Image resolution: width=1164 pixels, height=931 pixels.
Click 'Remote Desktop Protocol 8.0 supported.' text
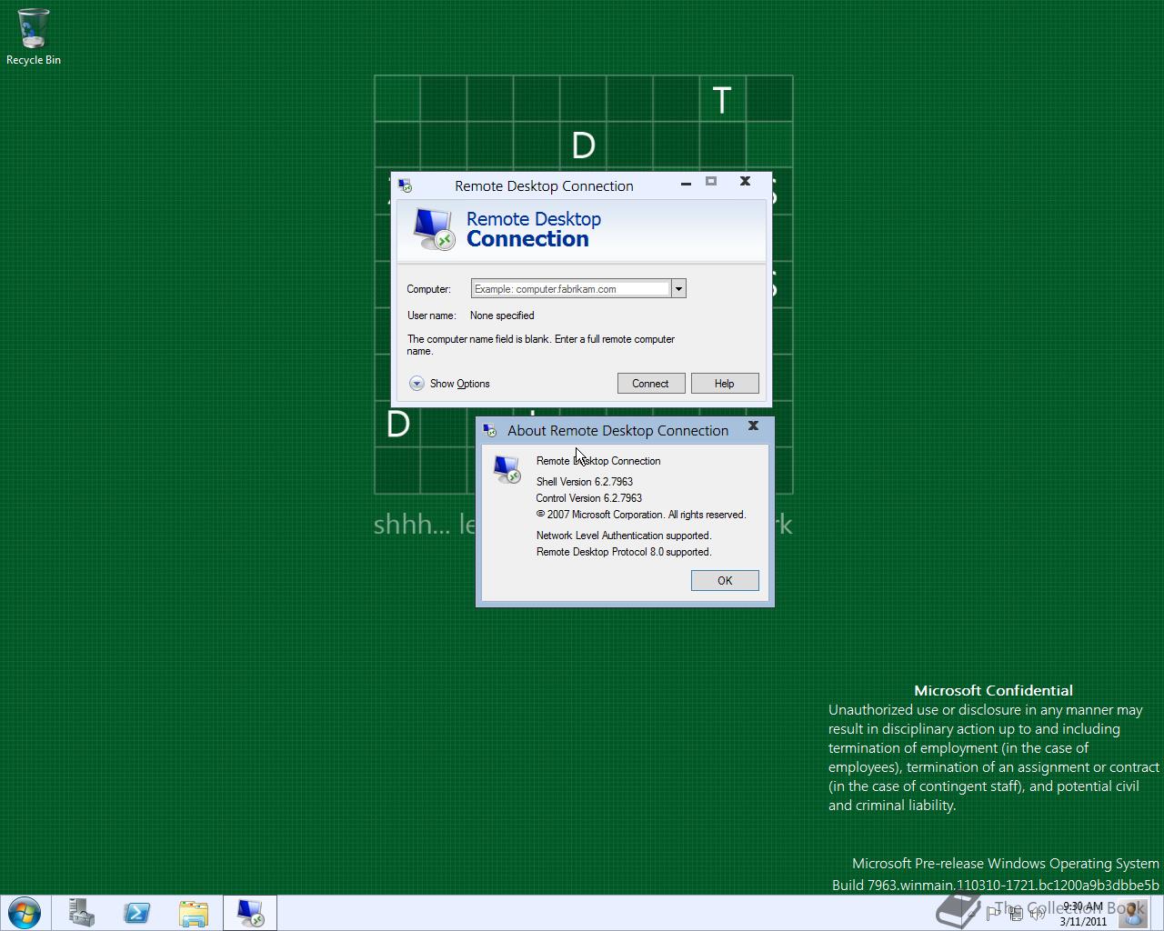pyautogui.click(x=624, y=552)
